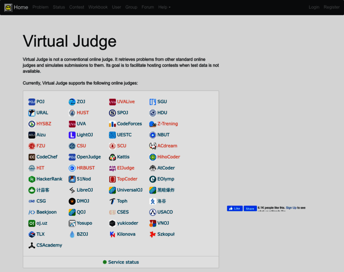Click the HackerRank hexagon icon
Screen dimensions: 344x272
[x=32, y=179]
